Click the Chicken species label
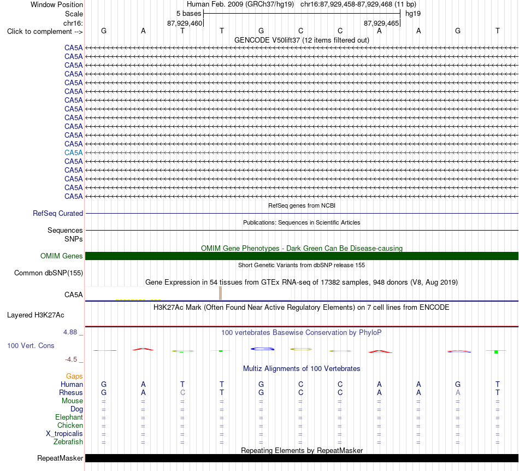Viewport: 519px width, 471px height. (70, 425)
